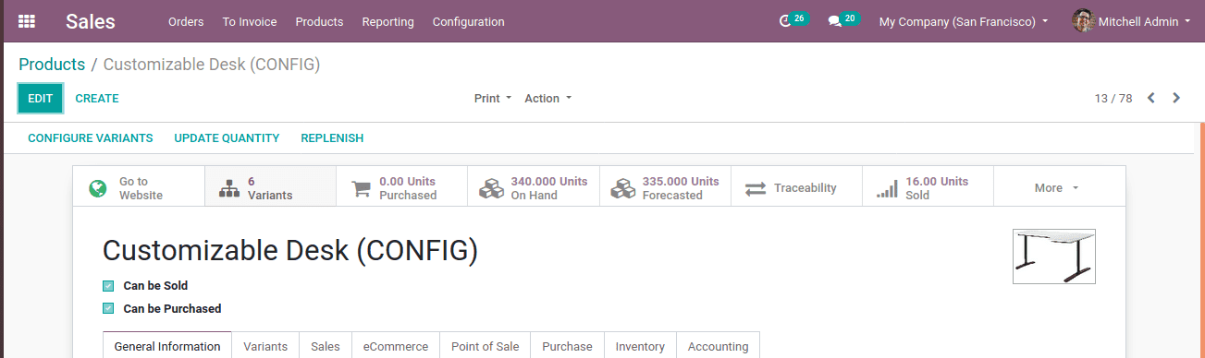The width and height of the screenshot is (1205, 358).
Task: Click the Sales app title
Action: (x=91, y=21)
